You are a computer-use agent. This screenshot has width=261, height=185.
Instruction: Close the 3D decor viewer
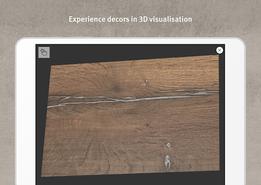[x=220, y=50]
